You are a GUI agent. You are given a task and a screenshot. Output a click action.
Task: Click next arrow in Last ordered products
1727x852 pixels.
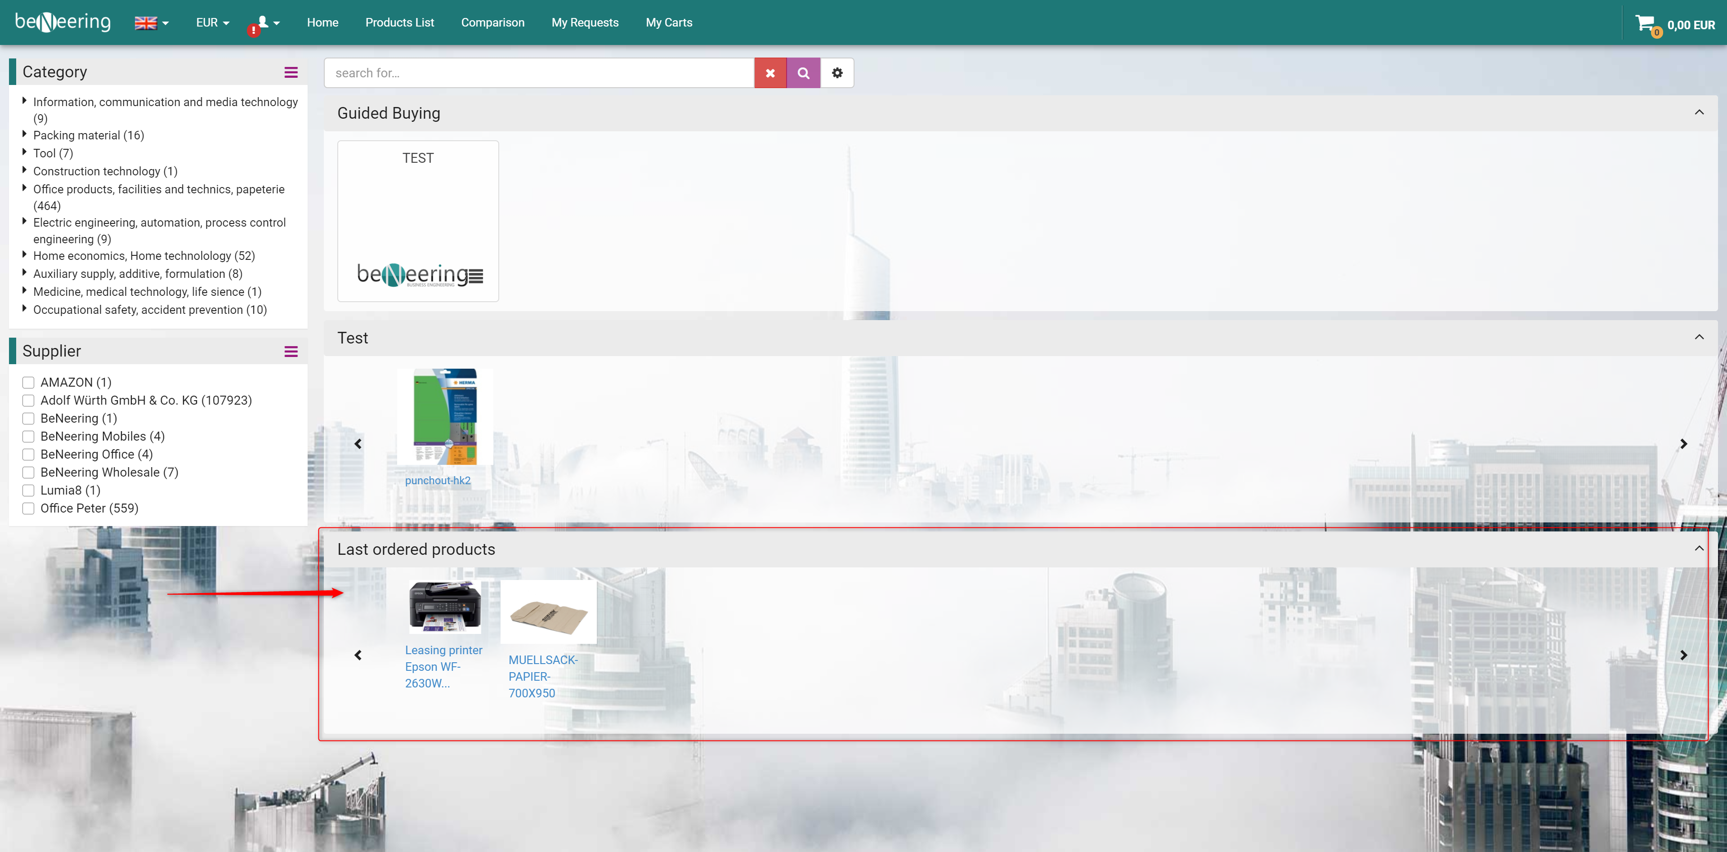click(x=1683, y=655)
